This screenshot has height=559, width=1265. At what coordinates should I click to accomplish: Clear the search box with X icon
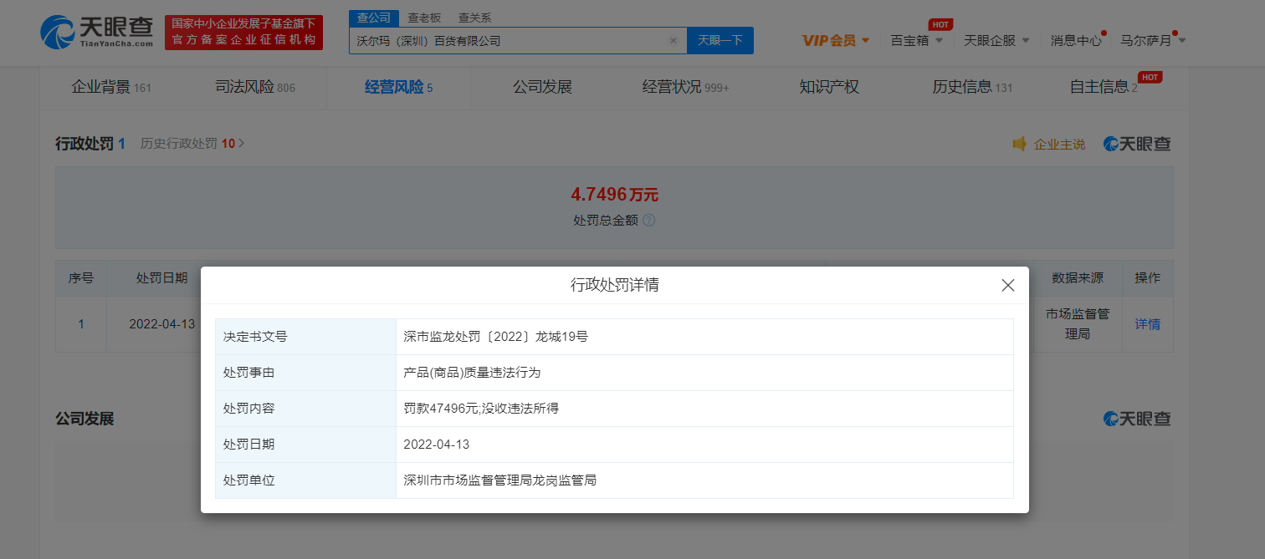[673, 40]
